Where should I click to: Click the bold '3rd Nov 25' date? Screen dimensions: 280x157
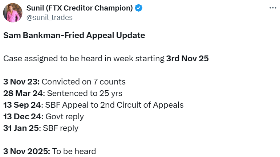coord(187,58)
